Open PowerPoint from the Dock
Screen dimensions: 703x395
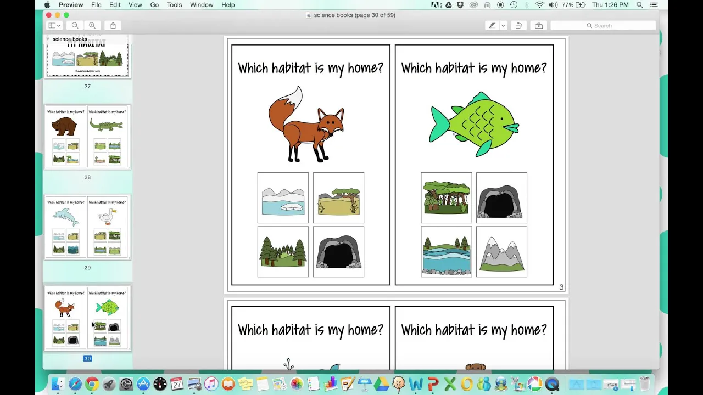[433, 384]
